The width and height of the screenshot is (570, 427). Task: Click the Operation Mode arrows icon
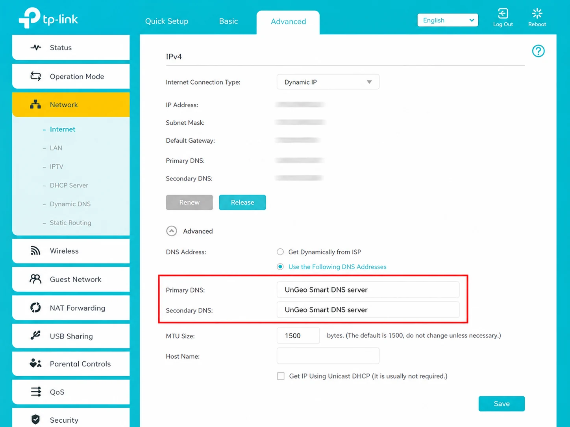tap(36, 76)
